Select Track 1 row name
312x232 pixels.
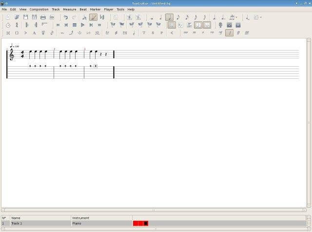point(17,223)
